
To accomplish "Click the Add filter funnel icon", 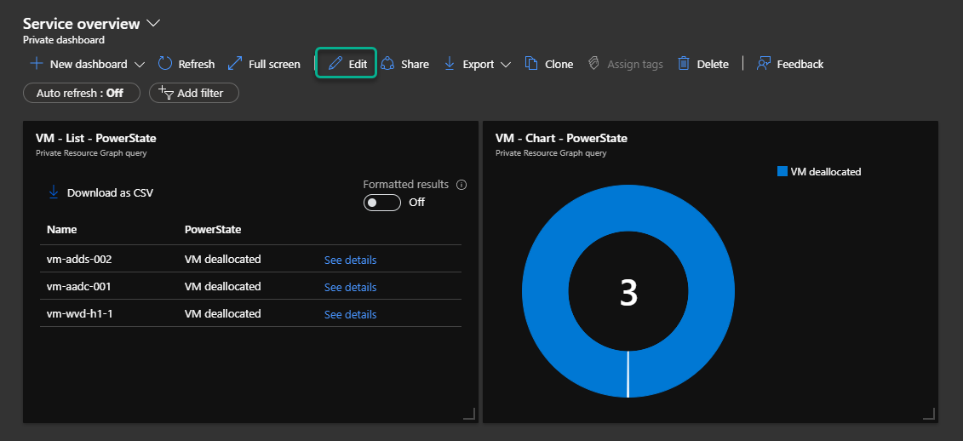I will [166, 93].
